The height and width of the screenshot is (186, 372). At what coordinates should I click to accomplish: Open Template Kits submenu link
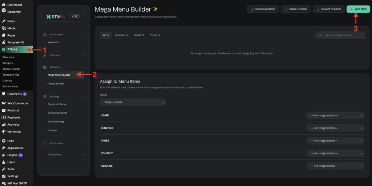[11, 75]
